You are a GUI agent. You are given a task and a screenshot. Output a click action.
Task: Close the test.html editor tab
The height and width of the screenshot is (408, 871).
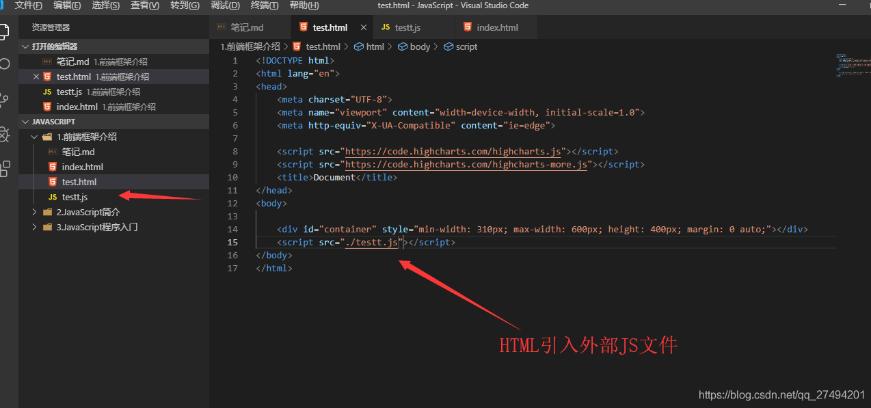364,27
